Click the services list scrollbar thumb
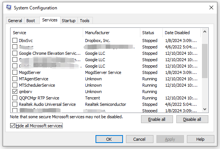 [205, 61]
